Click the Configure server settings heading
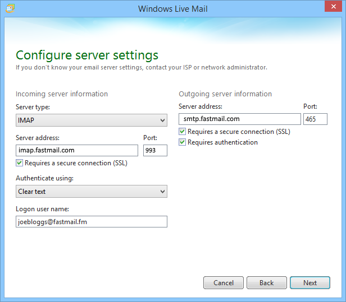Image resolution: width=346 pixels, height=302 pixels. (x=87, y=55)
